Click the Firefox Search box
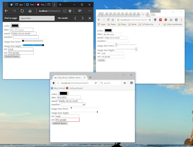 point(110,83)
